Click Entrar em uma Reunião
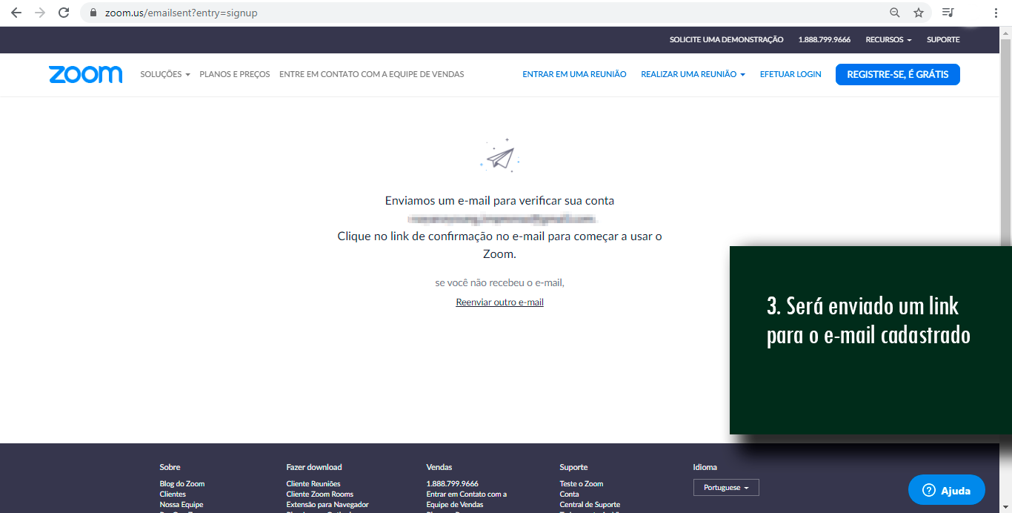 (x=574, y=74)
